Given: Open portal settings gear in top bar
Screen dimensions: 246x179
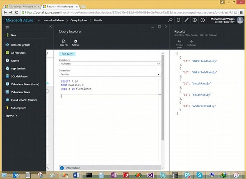Looking at the screenshot, I should tap(195, 20).
